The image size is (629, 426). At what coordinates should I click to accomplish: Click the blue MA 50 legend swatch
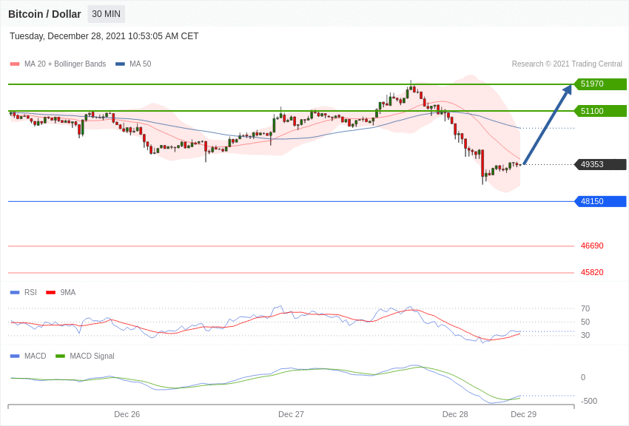click(120, 64)
